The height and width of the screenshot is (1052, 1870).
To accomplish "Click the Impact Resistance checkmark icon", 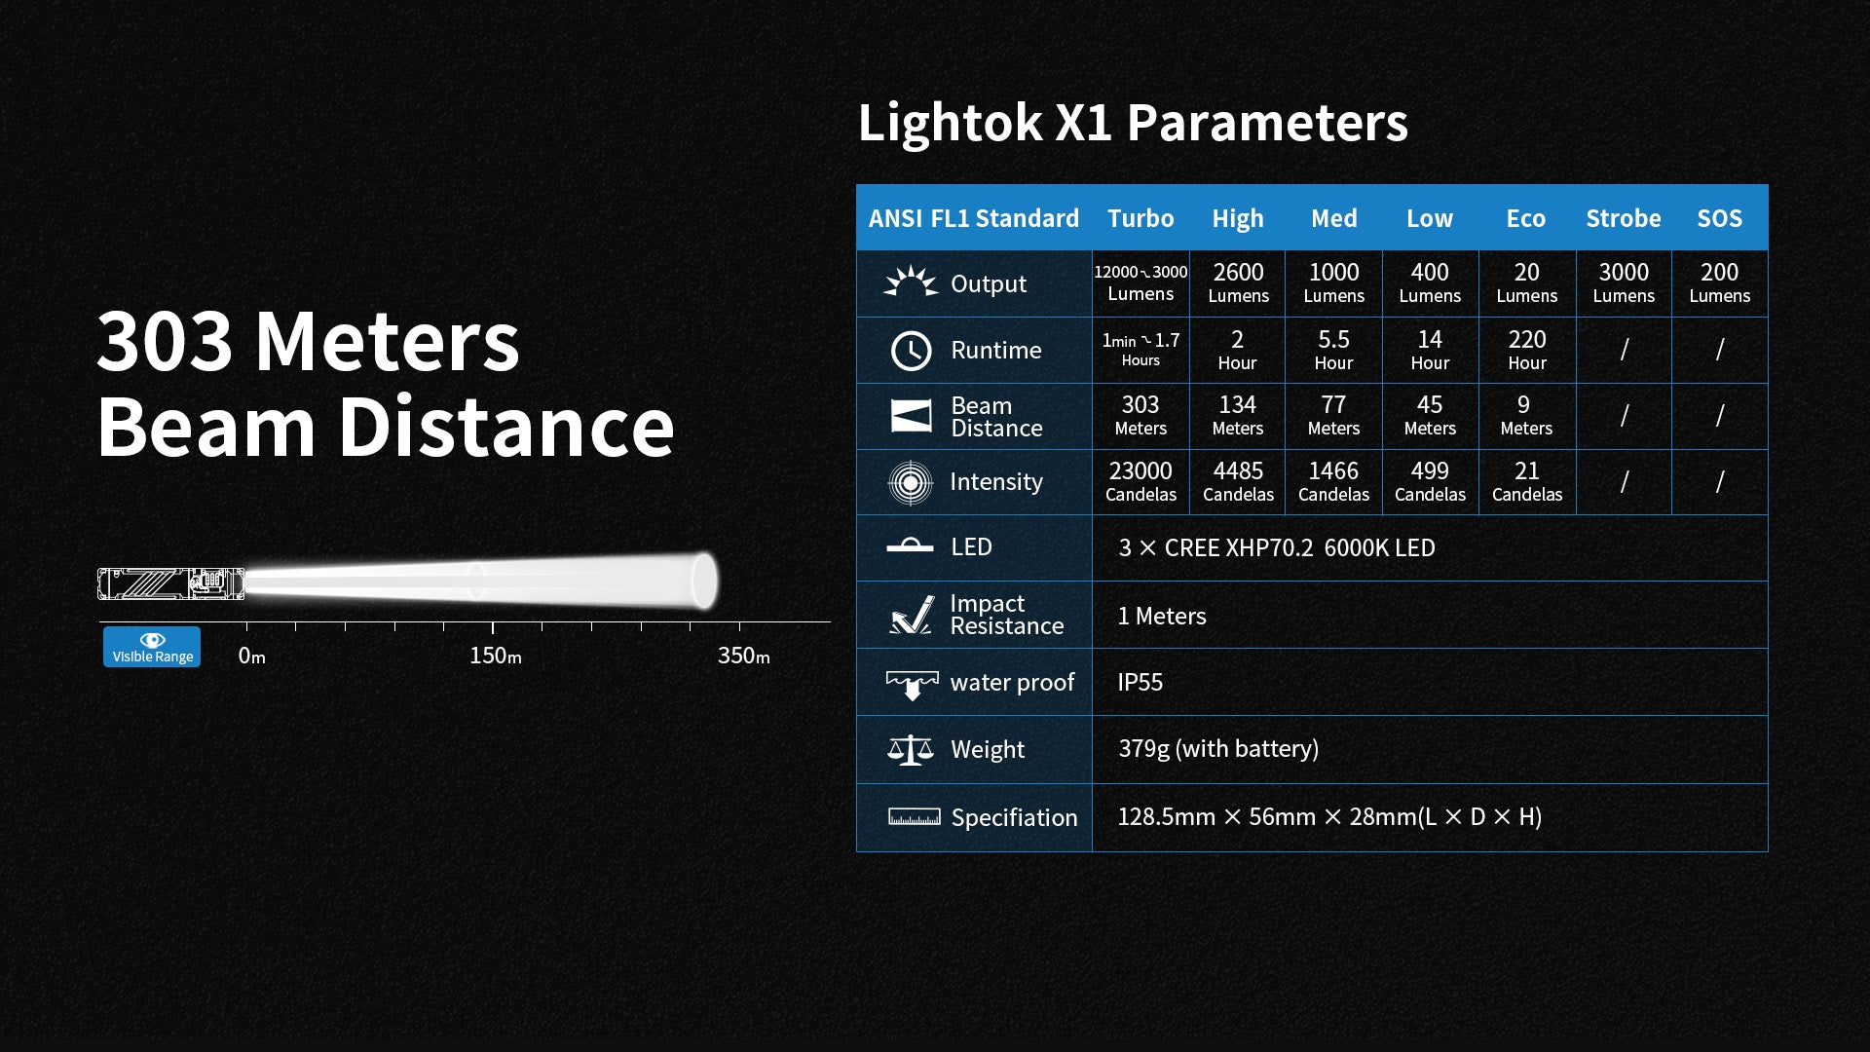I will [912, 616].
